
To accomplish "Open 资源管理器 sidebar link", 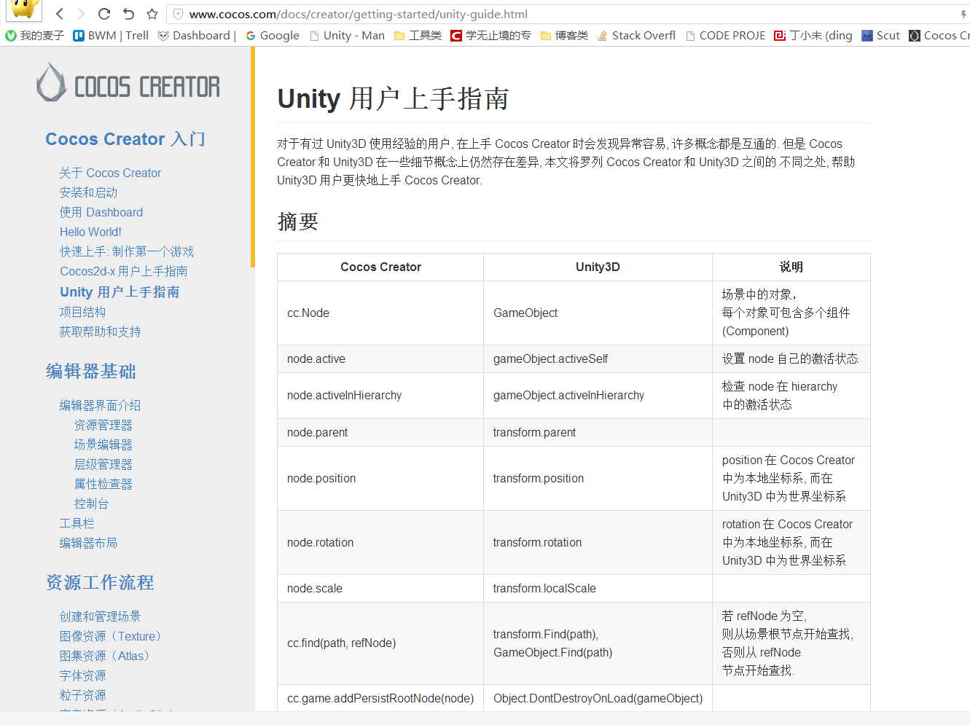I will coord(103,425).
